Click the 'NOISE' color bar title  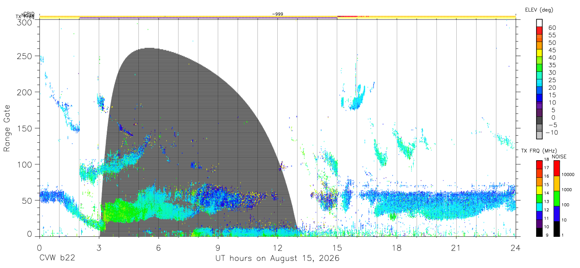pos(560,156)
